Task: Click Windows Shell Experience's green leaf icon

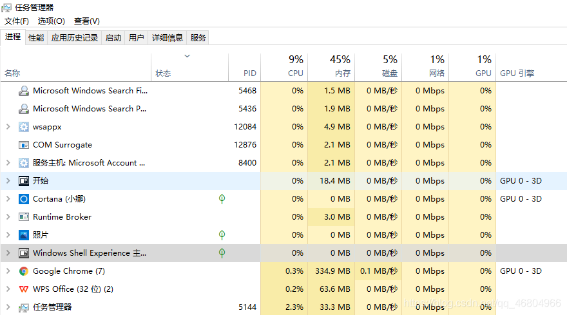Action: (x=222, y=253)
